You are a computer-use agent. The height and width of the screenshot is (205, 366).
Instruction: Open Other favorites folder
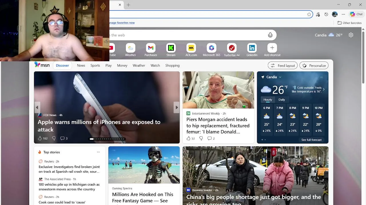click(x=349, y=23)
